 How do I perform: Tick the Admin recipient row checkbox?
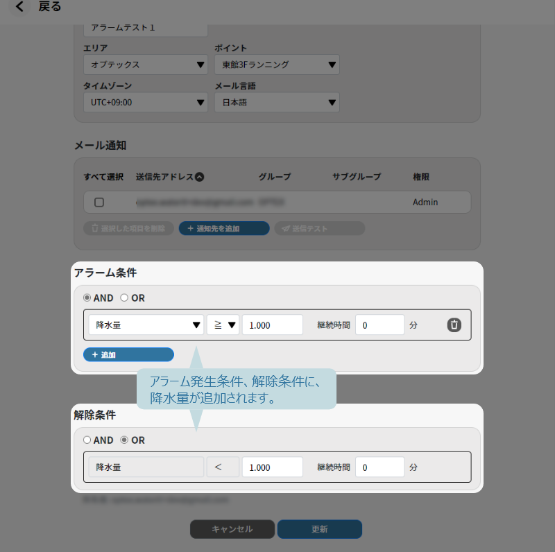pos(99,202)
